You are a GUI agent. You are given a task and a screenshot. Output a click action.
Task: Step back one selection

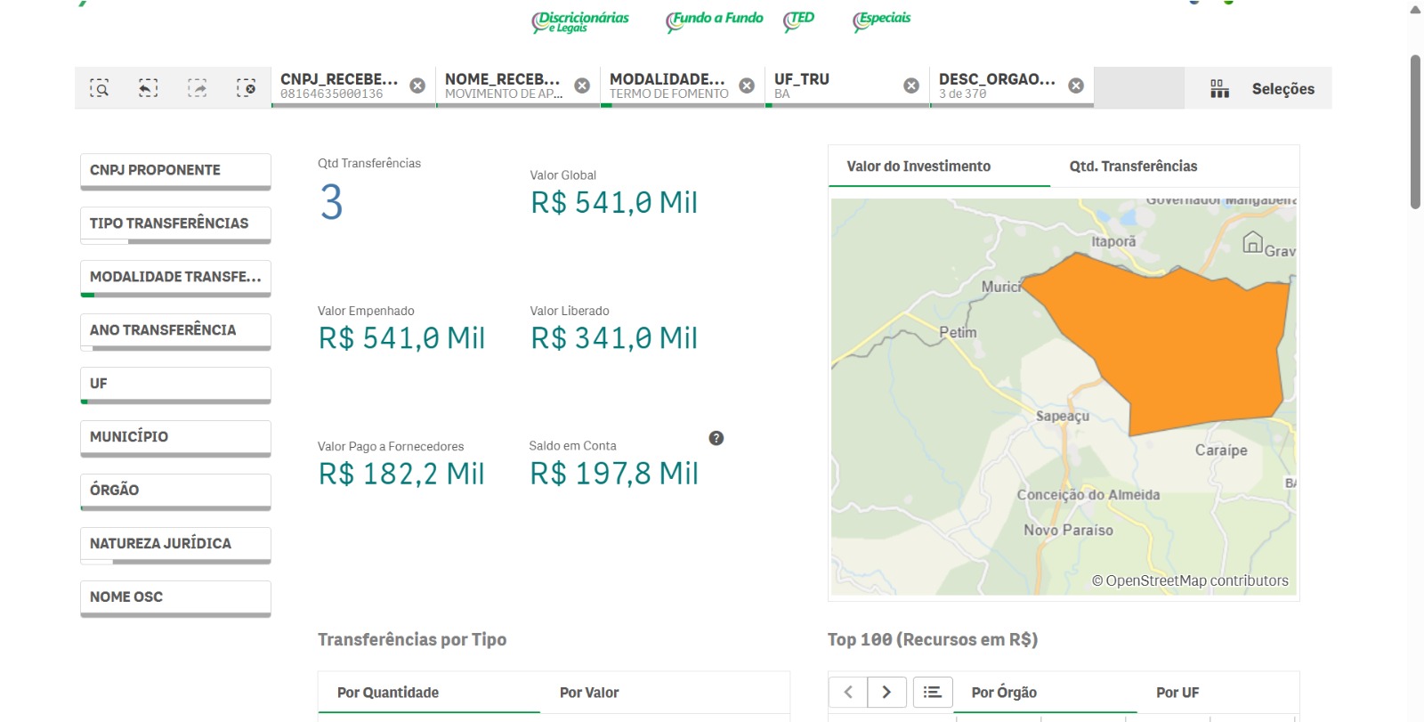point(148,88)
